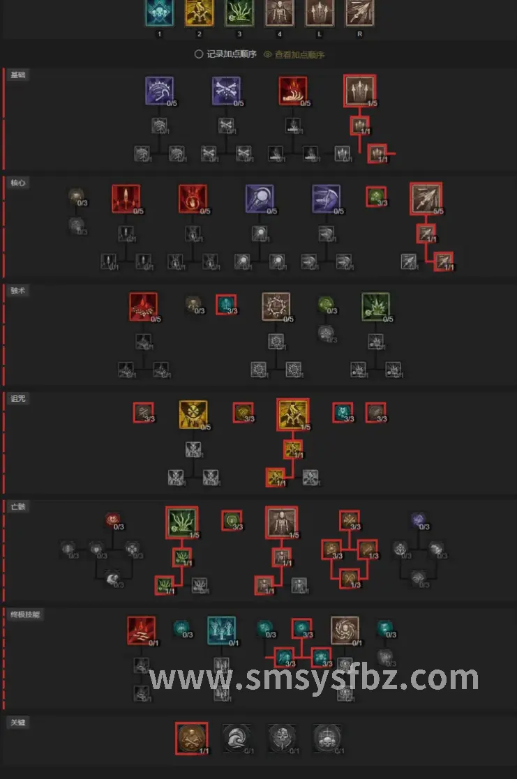517x779 pixels.
Task: Click the bone prison skill showing 0/5
Action: click(276, 307)
